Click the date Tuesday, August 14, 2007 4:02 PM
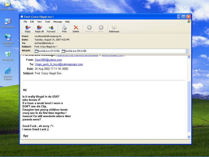209x157 pixels. [x=52, y=40]
